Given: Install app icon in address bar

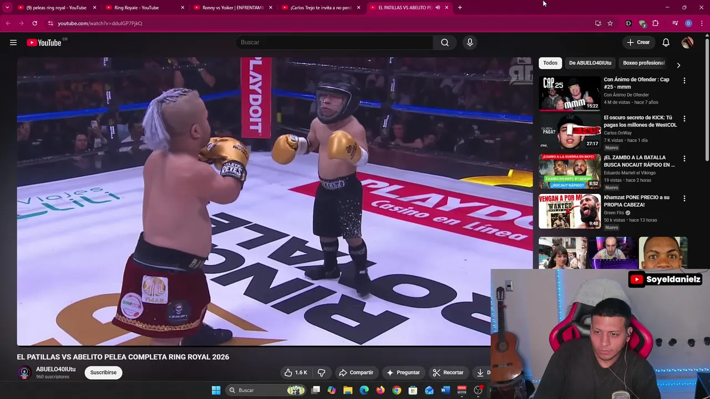Looking at the screenshot, I should point(598,23).
